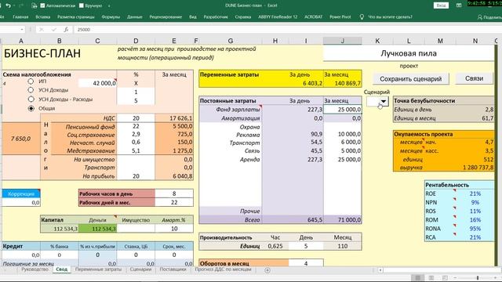Click the Сохранить сценарий button
502x282 pixels.
point(411,78)
